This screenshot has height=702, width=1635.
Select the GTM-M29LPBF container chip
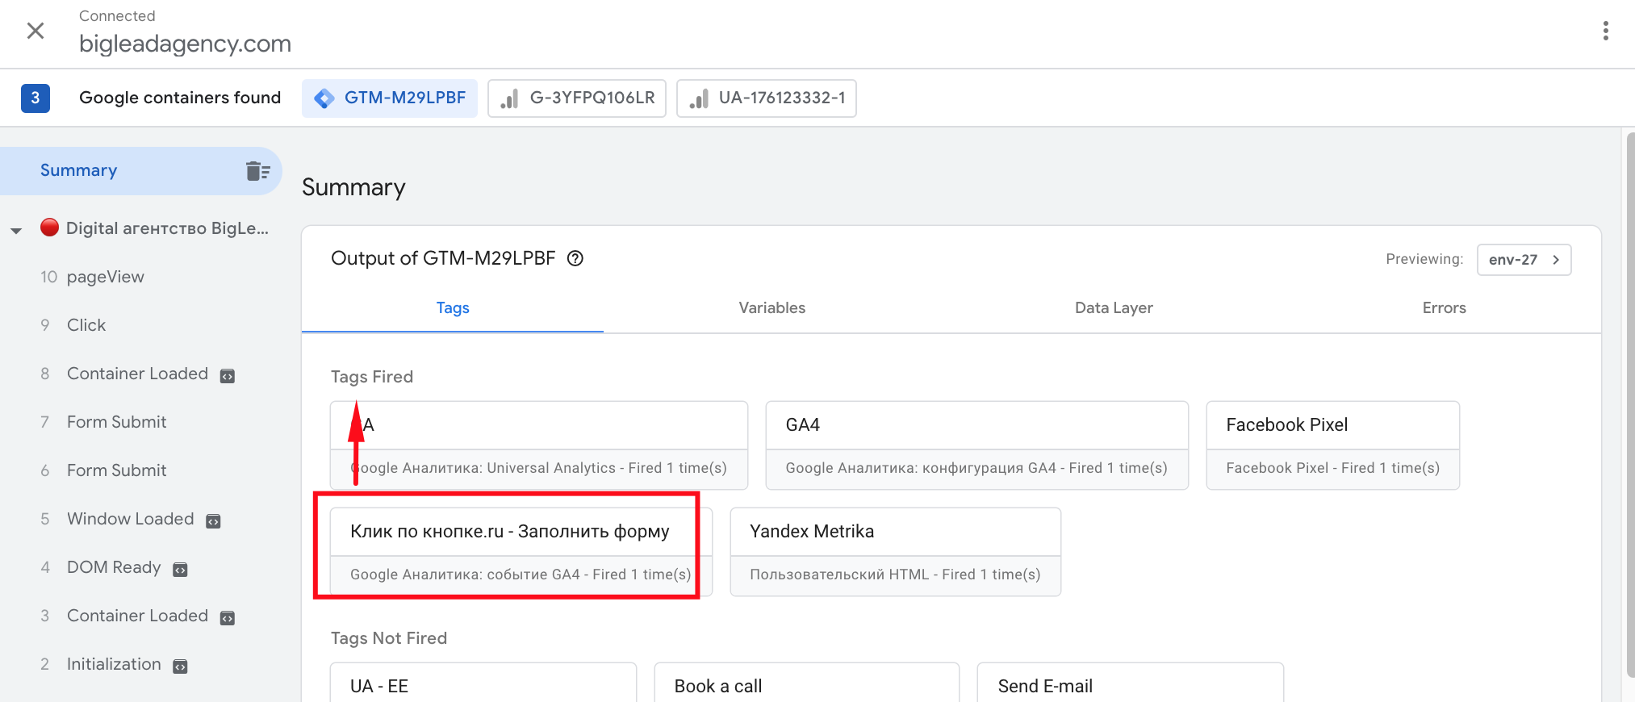pos(390,98)
